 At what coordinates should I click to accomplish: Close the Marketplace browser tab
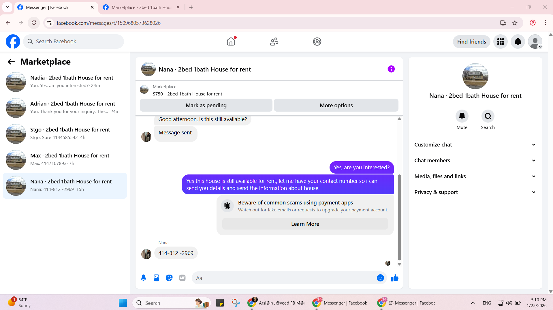178,7
